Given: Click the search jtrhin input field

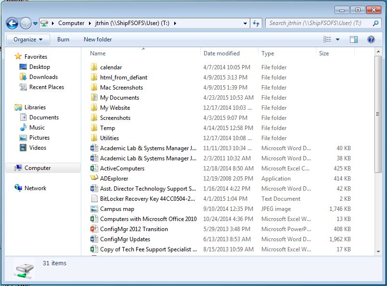Looking at the screenshot, I should click(318, 23).
